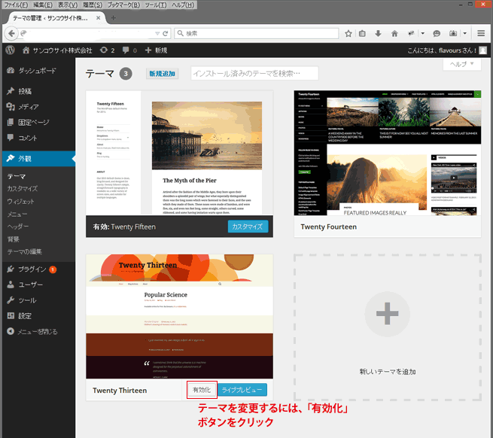Open ブックマーク(B) menu

pos(123,5)
